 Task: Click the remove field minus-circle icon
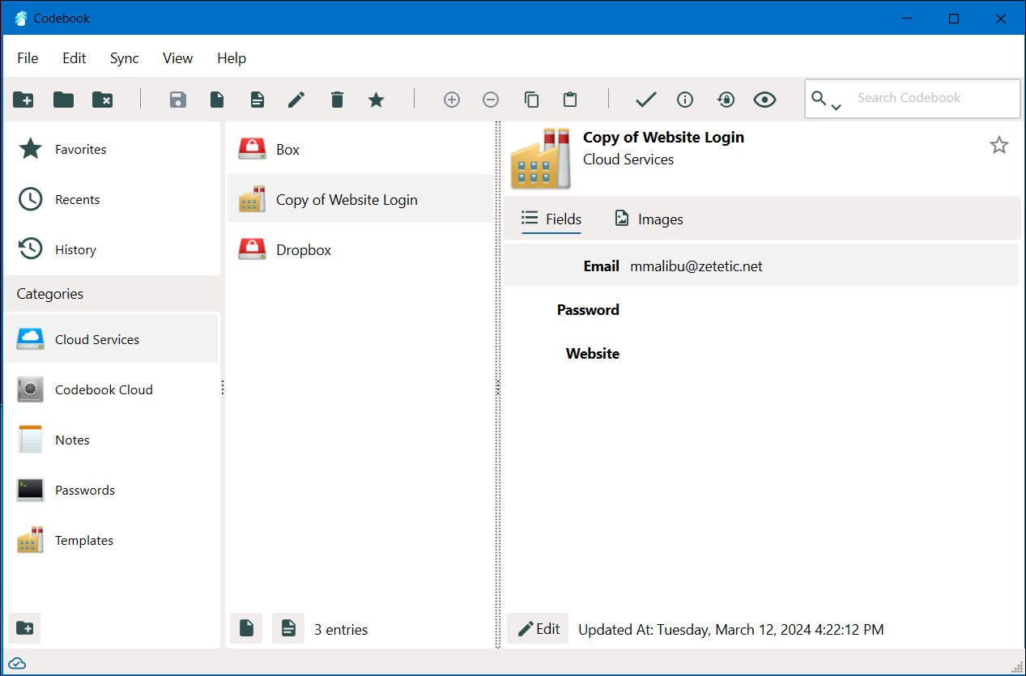[491, 100]
